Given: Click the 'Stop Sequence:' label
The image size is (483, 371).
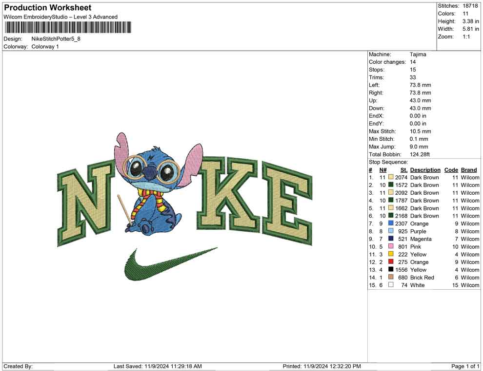Looking at the screenshot, I should point(388,162).
